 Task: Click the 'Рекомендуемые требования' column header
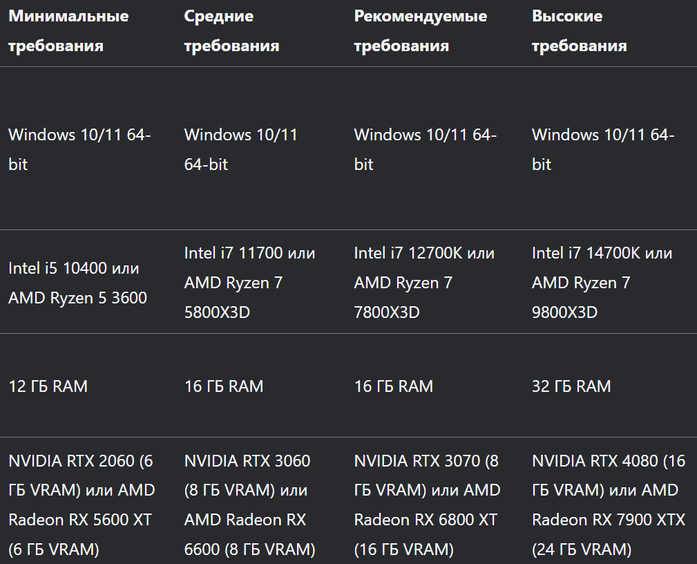point(421,30)
